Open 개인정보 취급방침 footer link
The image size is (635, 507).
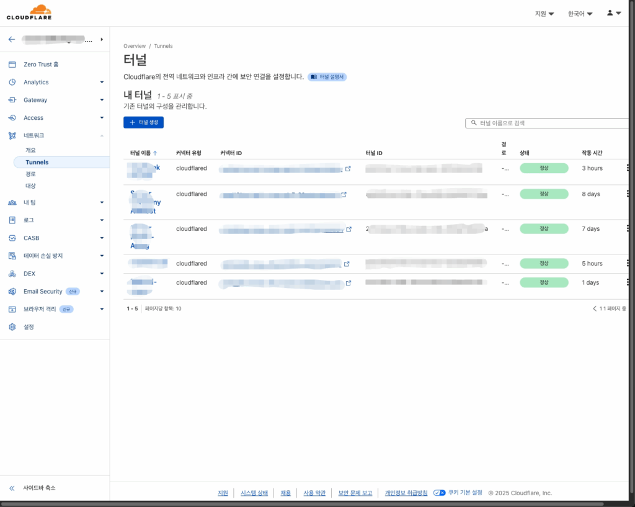pos(406,493)
